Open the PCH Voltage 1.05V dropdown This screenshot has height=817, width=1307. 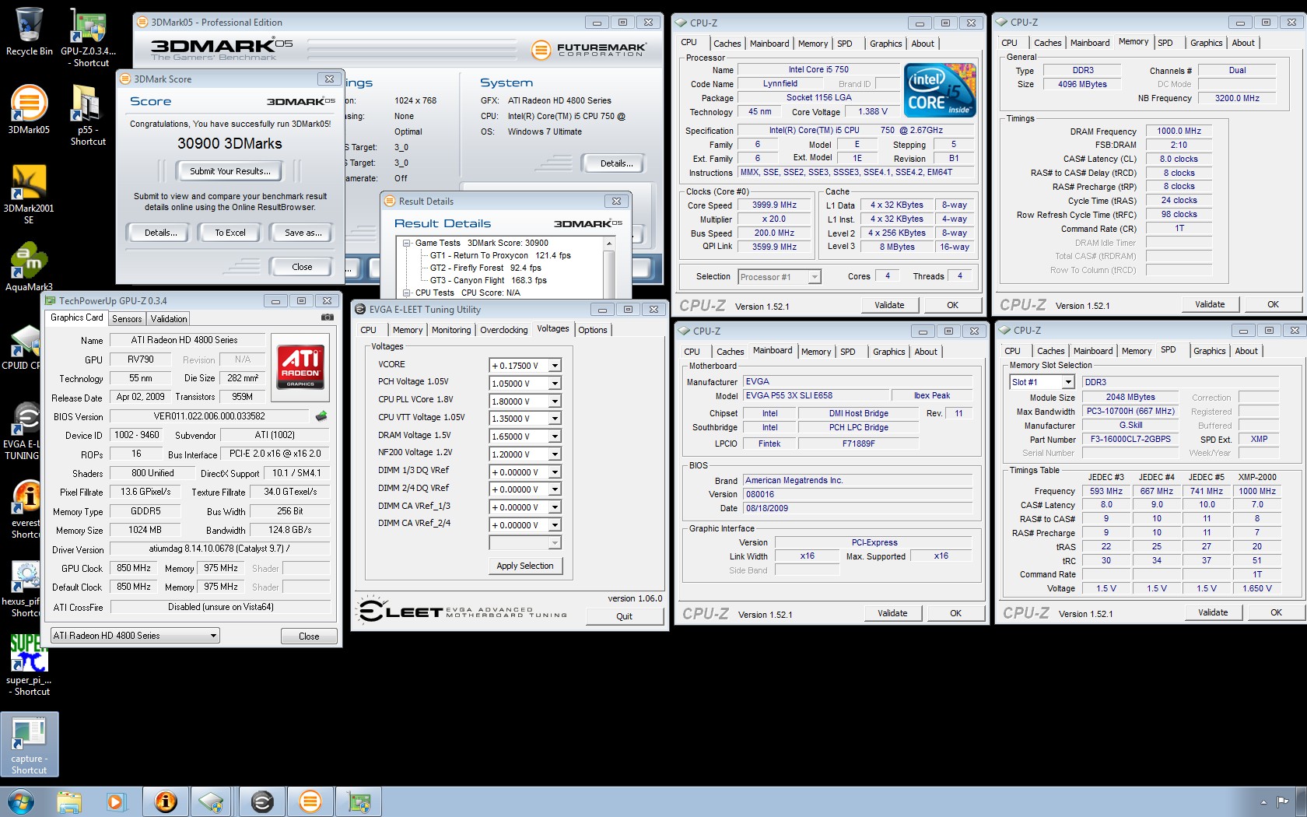tap(555, 384)
